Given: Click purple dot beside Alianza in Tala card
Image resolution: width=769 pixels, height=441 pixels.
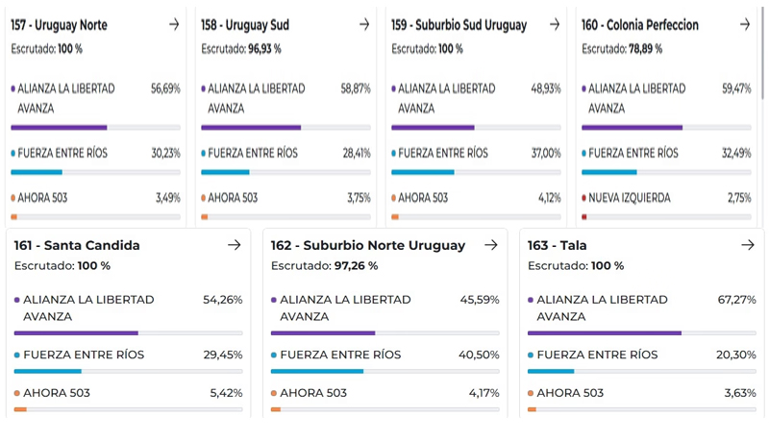Looking at the screenshot, I should tap(531, 300).
